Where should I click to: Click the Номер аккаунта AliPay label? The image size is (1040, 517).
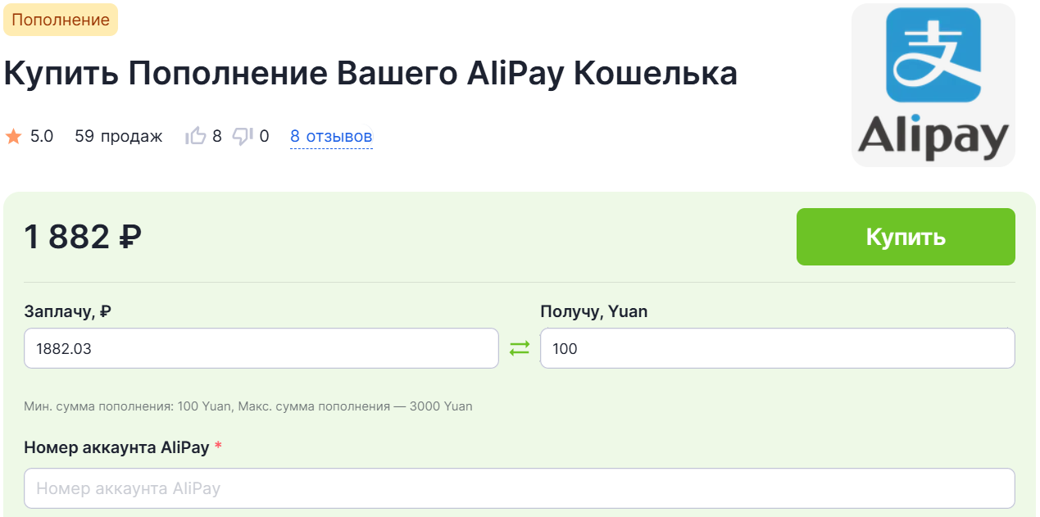[x=116, y=447]
